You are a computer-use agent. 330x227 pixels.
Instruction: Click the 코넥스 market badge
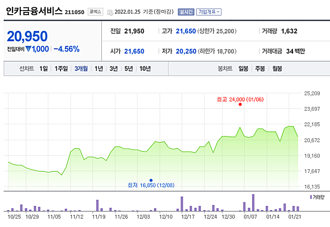(95, 12)
